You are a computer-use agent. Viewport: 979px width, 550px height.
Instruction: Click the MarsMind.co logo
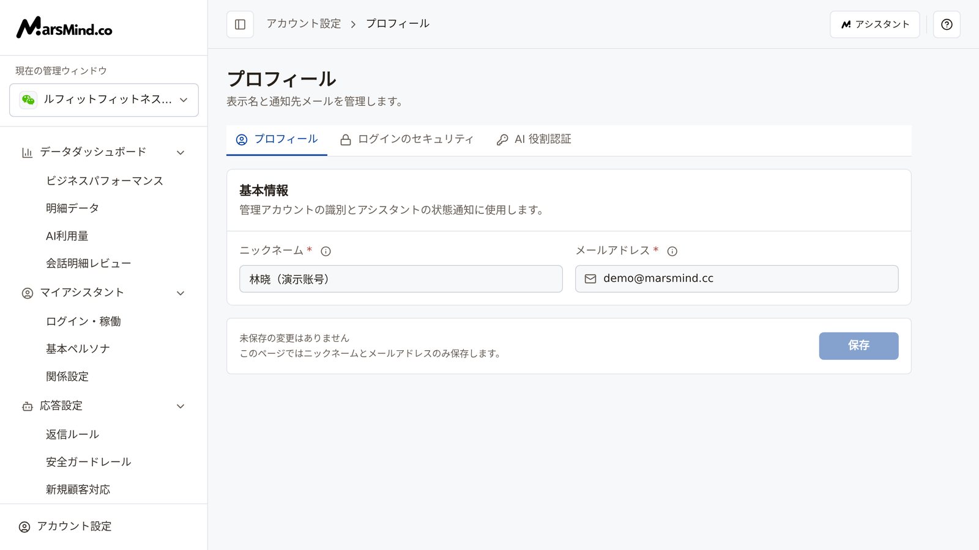click(x=64, y=28)
